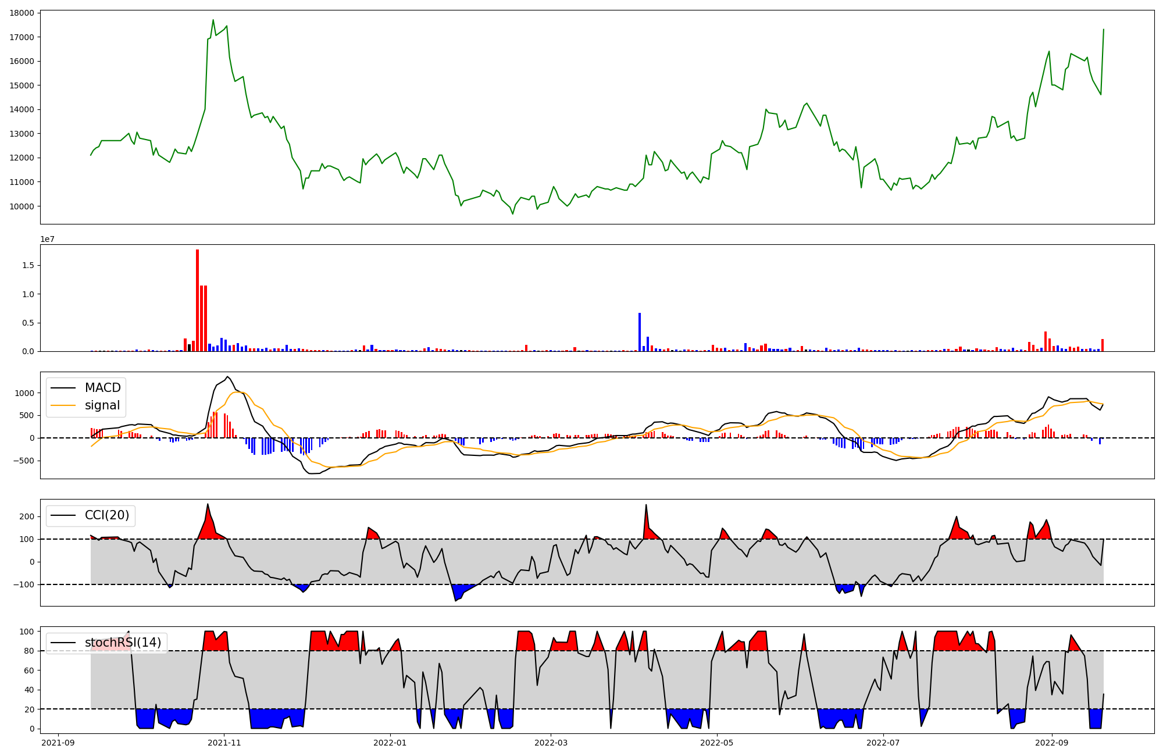This screenshot has width=1163, height=756.
Task: Click the 2022-03 x-axis date label
Action: pos(550,743)
